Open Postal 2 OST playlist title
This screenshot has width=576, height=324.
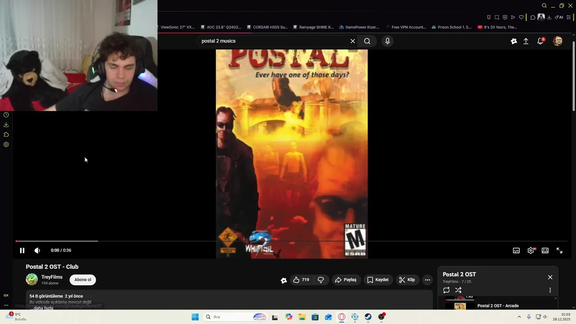pyautogui.click(x=459, y=274)
